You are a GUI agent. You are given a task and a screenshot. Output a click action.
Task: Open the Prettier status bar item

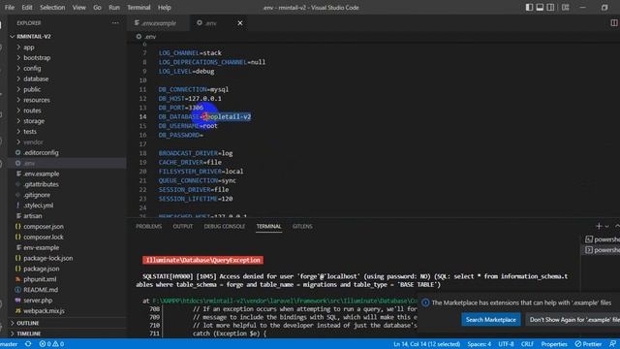point(588,344)
